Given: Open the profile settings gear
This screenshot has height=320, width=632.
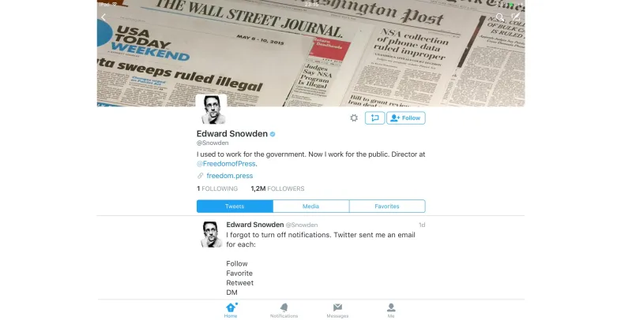Looking at the screenshot, I should coord(354,117).
